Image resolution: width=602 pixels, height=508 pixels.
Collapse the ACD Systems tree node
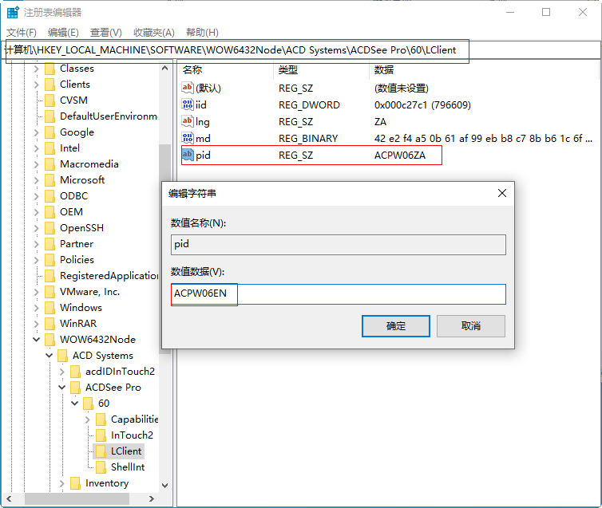(50, 356)
